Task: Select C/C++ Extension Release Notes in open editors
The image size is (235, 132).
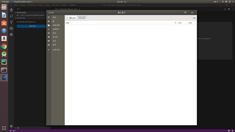Action: click(33, 15)
